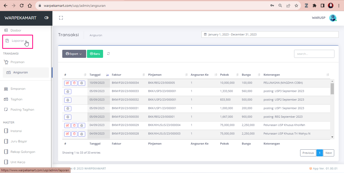Click the address bar URL

[x=75, y=6]
